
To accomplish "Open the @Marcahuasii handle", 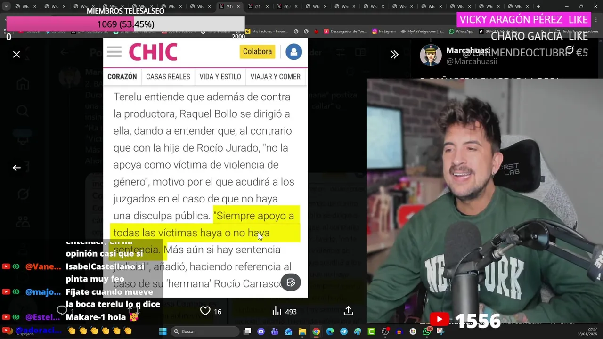I will [x=472, y=62].
